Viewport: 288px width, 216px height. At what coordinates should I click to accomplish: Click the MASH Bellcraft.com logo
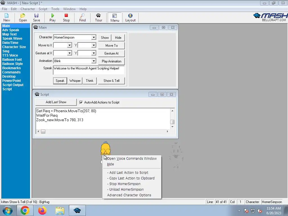tap(270, 17)
